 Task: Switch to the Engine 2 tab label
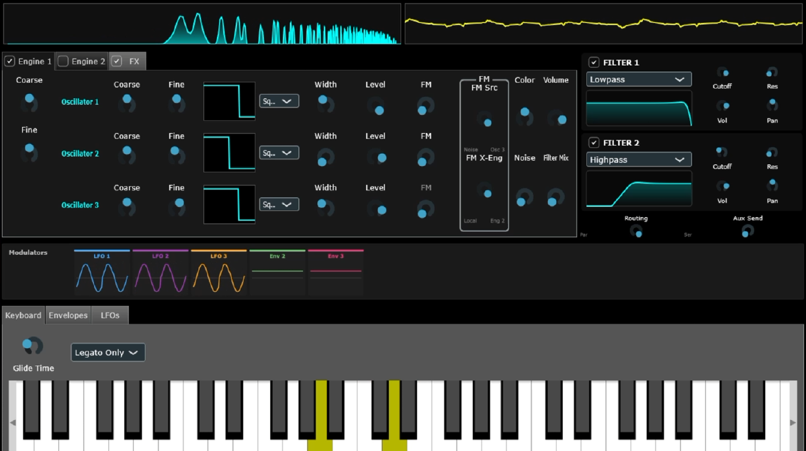click(89, 61)
